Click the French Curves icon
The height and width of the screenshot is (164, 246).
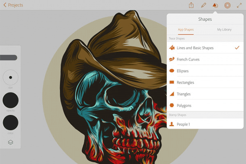(x=172, y=59)
